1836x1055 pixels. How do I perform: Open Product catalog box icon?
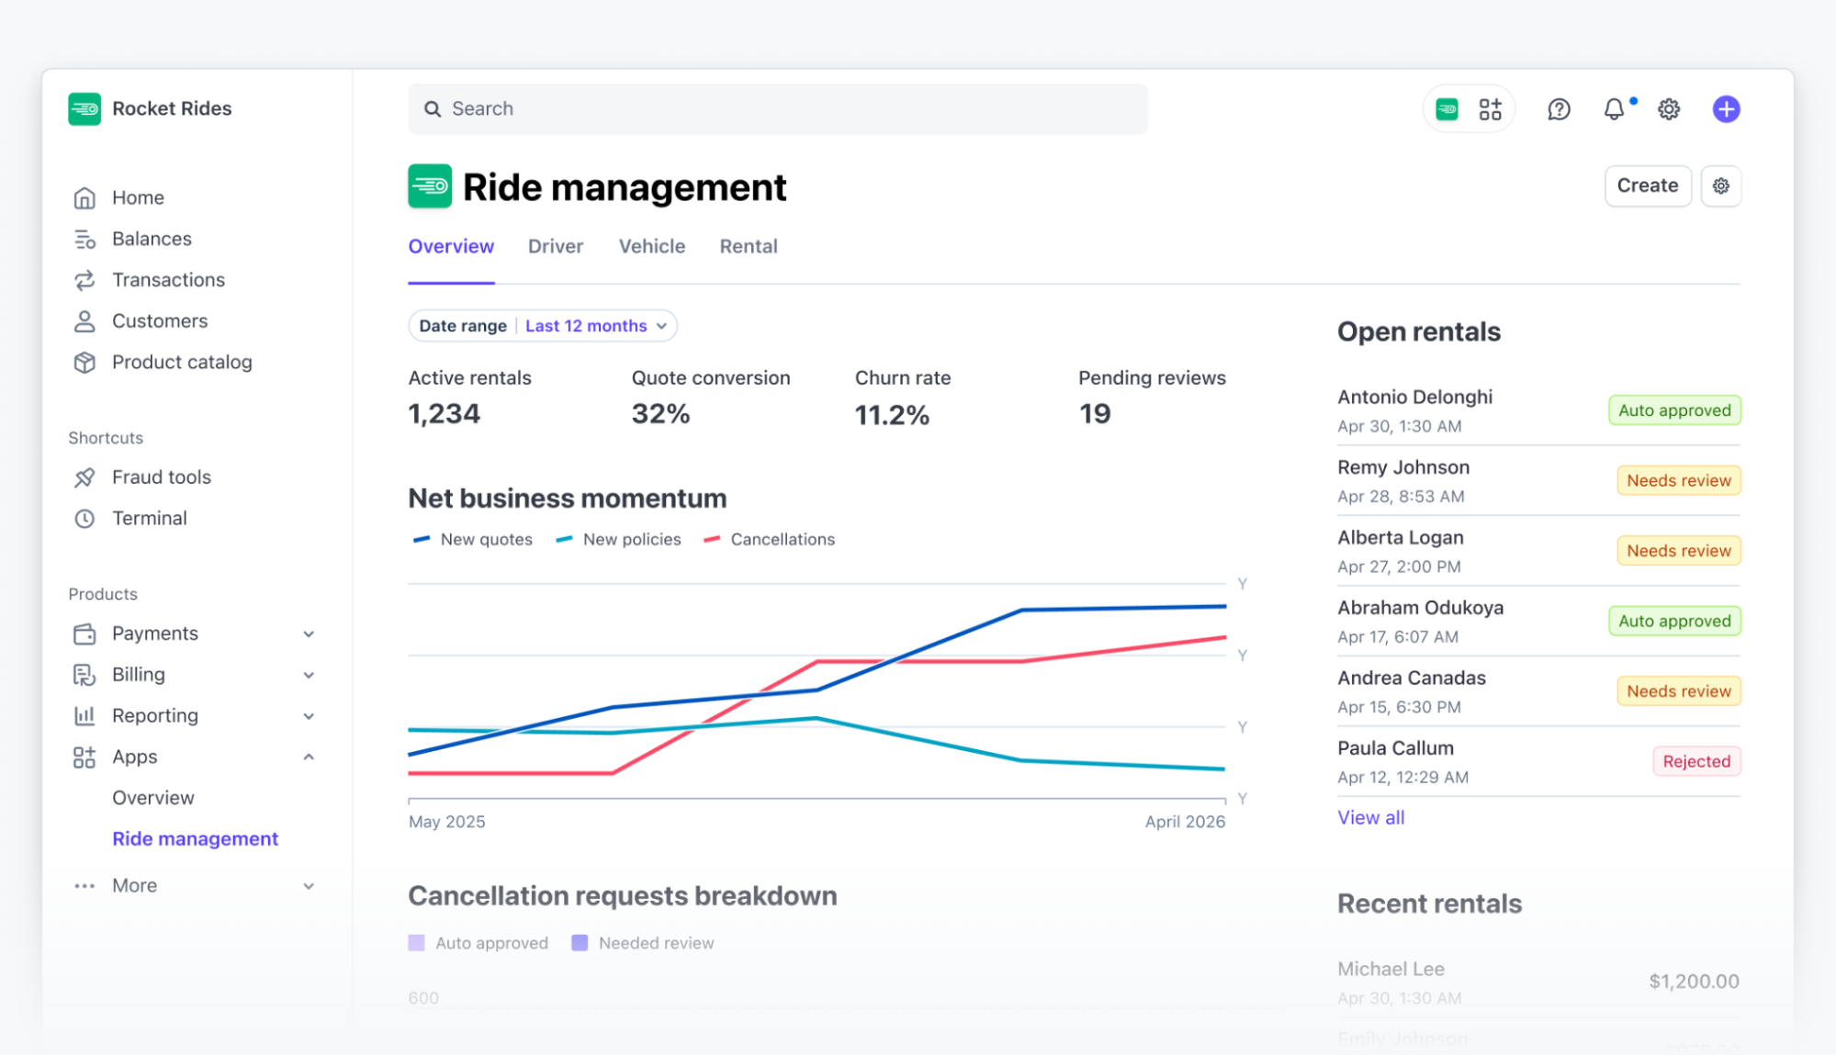(84, 363)
